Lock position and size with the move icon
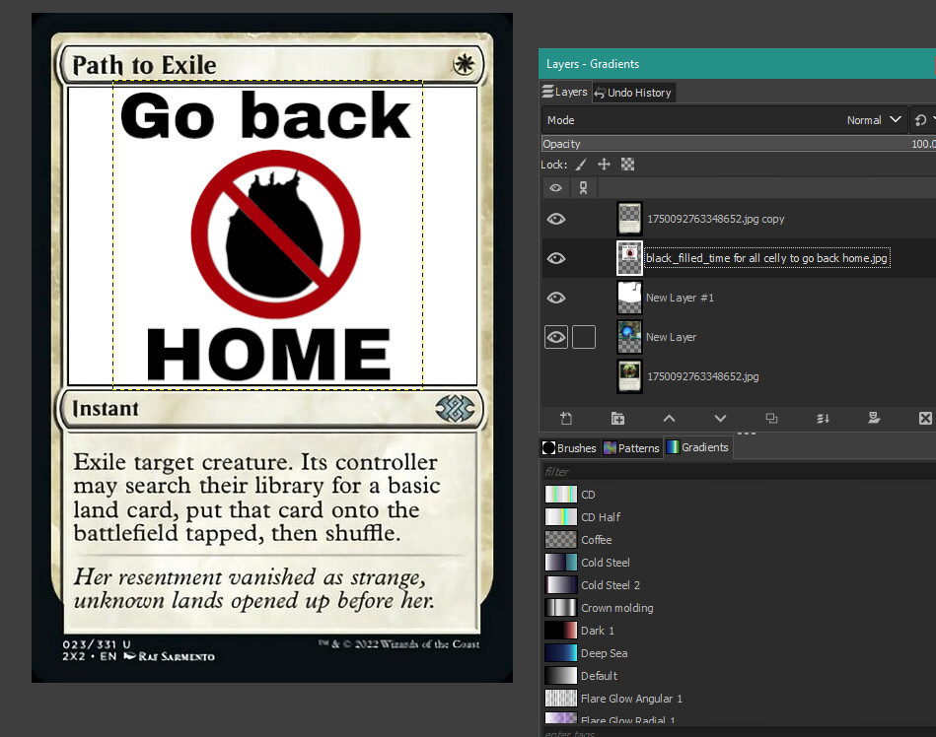Image resolution: width=936 pixels, height=737 pixels. pos(604,165)
